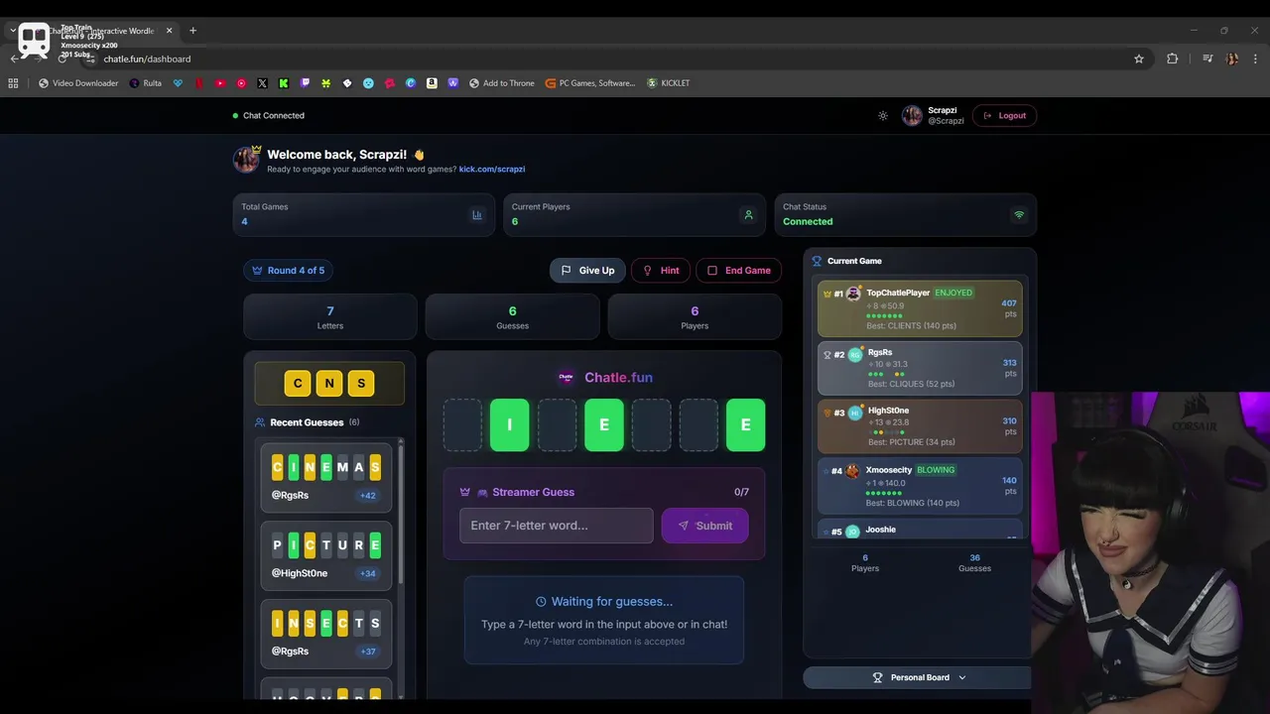Select TopChatlePlayer leaderboard entry
Image resolution: width=1270 pixels, height=714 pixels.
coord(920,308)
